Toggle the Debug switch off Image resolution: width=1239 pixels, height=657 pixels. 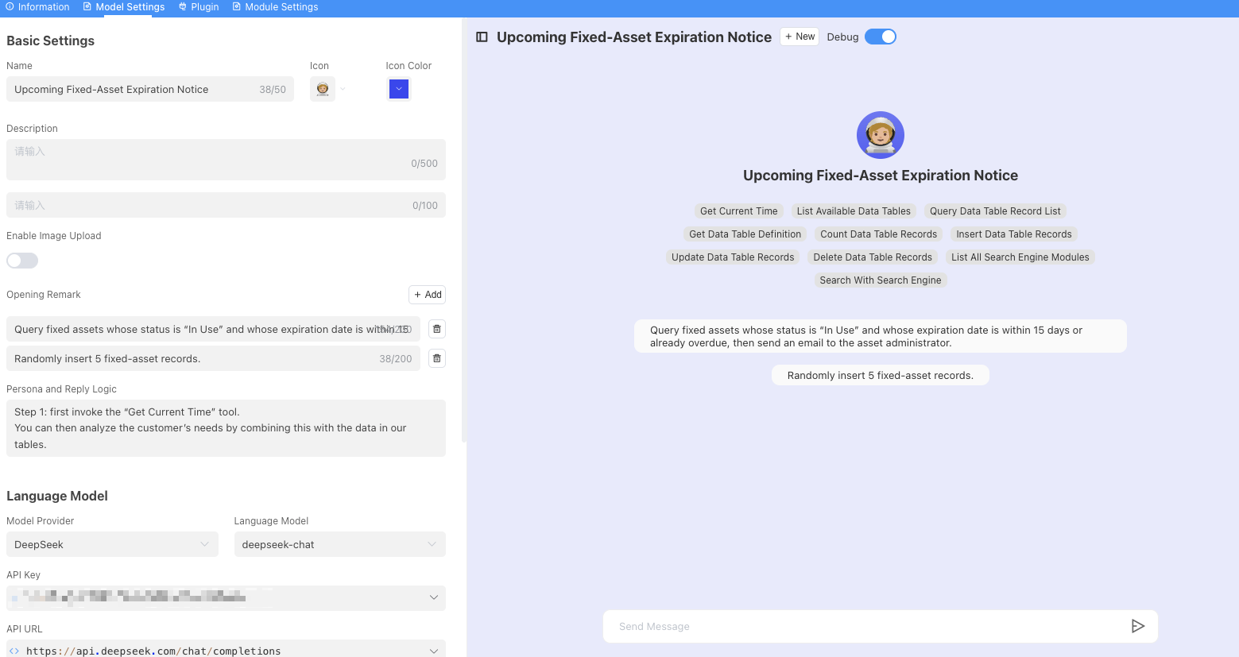(880, 36)
